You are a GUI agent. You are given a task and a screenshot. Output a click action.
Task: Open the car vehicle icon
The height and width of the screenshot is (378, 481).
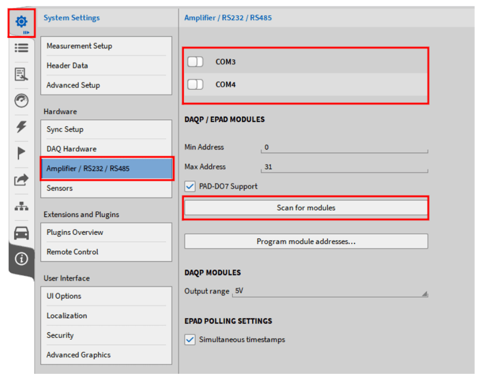point(22,232)
